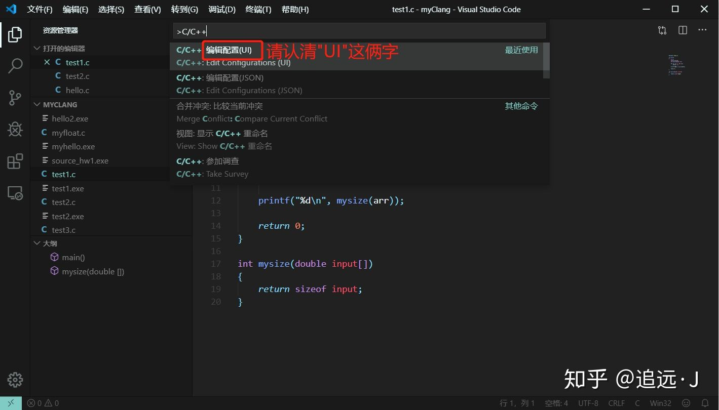This screenshot has height=410, width=719.
Task: Open the Remote Explorer view
Action: point(15,193)
